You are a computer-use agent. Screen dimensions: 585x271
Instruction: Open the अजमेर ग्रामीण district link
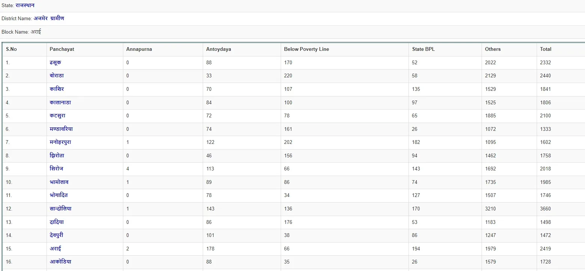[49, 18]
